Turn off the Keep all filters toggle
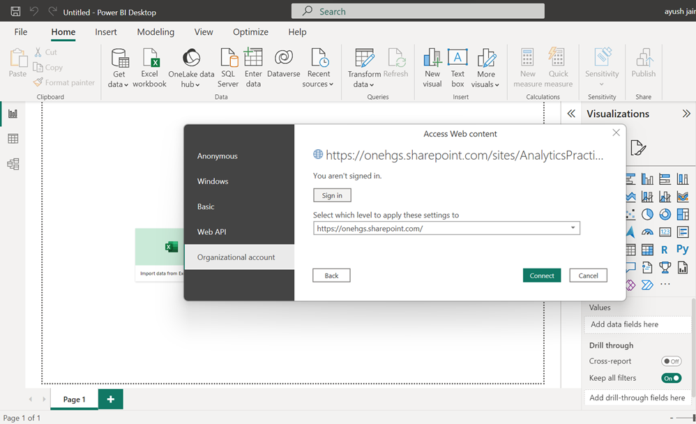The image size is (696, 424). [671, 378]
